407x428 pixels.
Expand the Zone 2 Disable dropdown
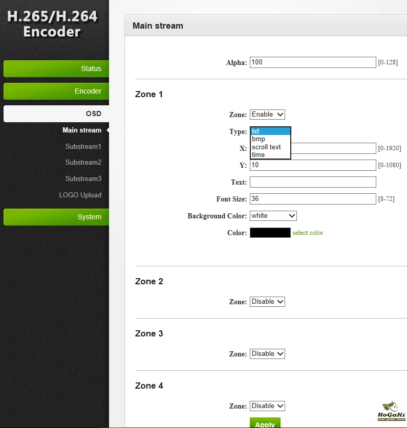coord(267,302)
